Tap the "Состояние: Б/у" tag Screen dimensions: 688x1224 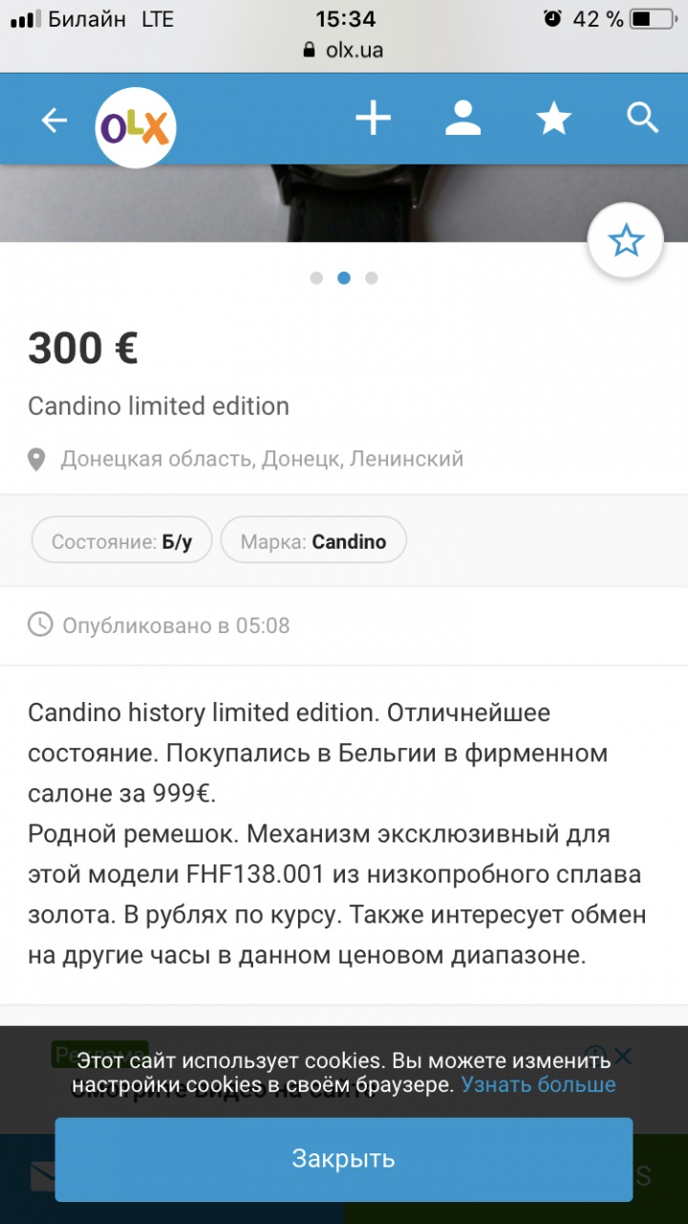(121, 541)
